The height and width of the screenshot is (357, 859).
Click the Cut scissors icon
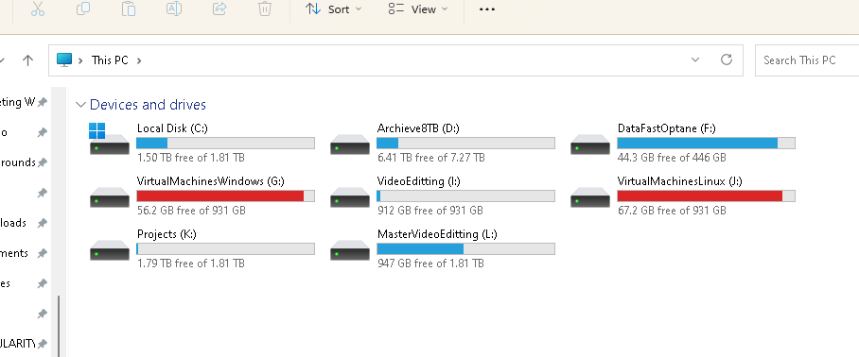click(37, 8)
